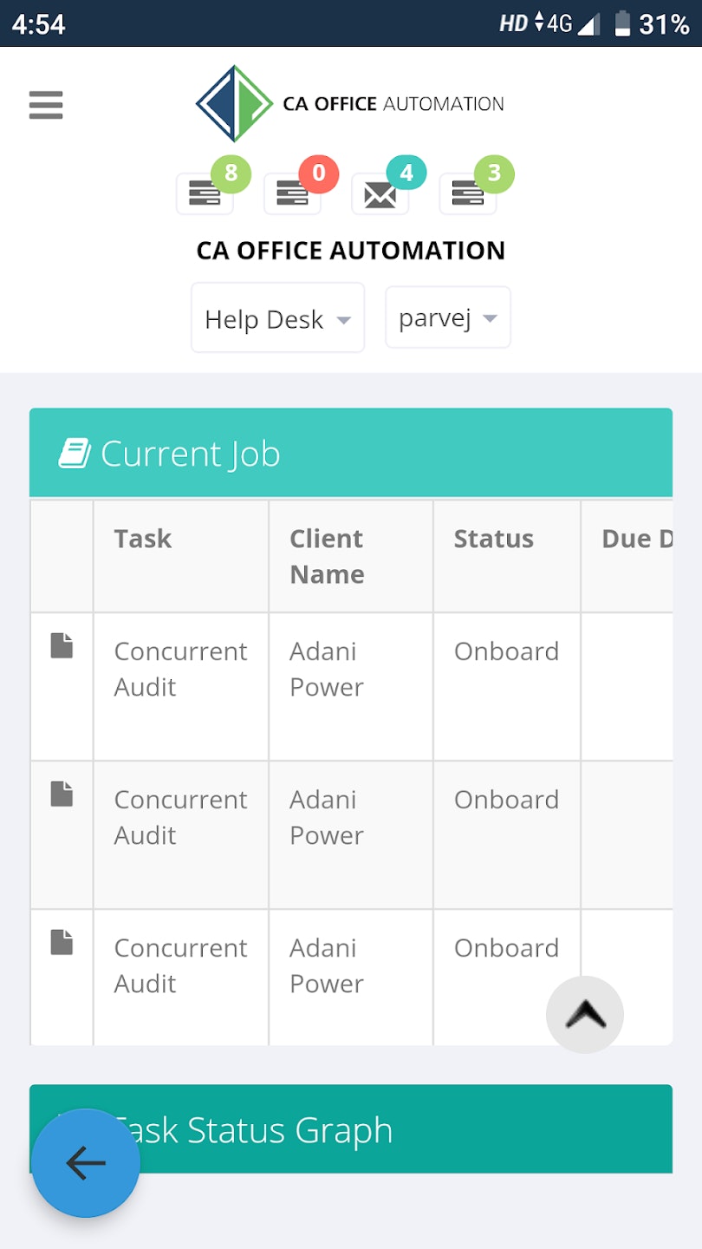Select the Task column header

click(x=142, y=538)
